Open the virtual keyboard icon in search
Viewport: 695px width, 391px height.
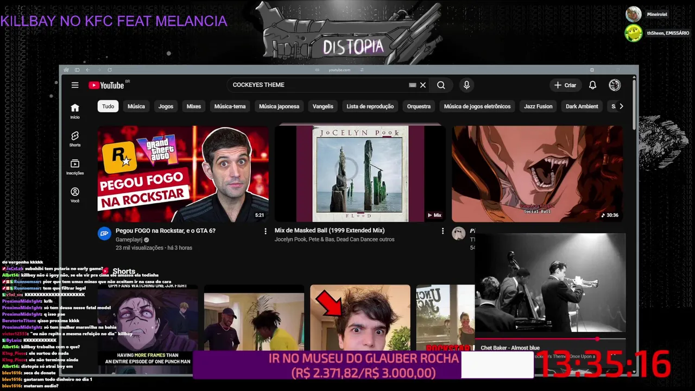pos(413,85)
